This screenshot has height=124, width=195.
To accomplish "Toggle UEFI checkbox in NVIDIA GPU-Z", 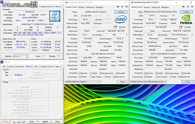I will coord(186,27).
